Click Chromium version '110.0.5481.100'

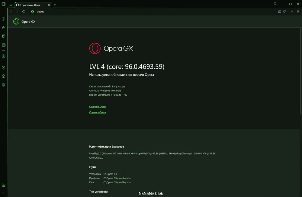[119, 95]
